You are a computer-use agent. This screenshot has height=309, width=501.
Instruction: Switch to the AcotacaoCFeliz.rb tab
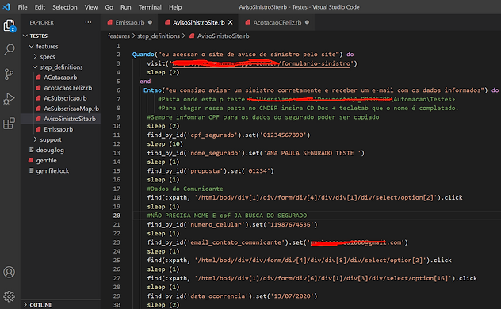tap(277, 22)
